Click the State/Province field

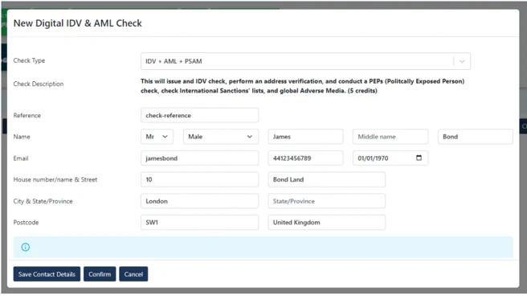coord(327,201)
